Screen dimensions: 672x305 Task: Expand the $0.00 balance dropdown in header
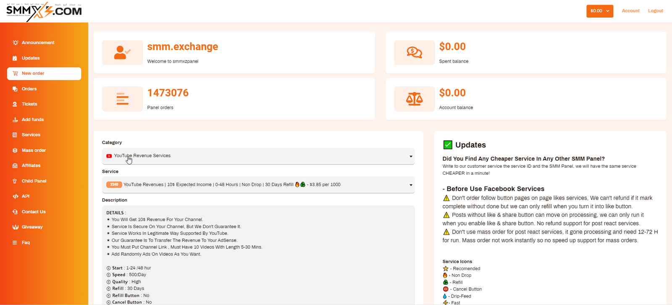point(600,11)
